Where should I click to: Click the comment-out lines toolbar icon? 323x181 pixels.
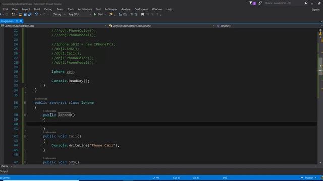(x=120, y=14)
